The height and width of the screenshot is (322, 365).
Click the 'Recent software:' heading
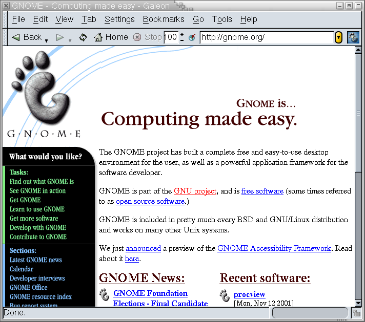coord(265,278)
